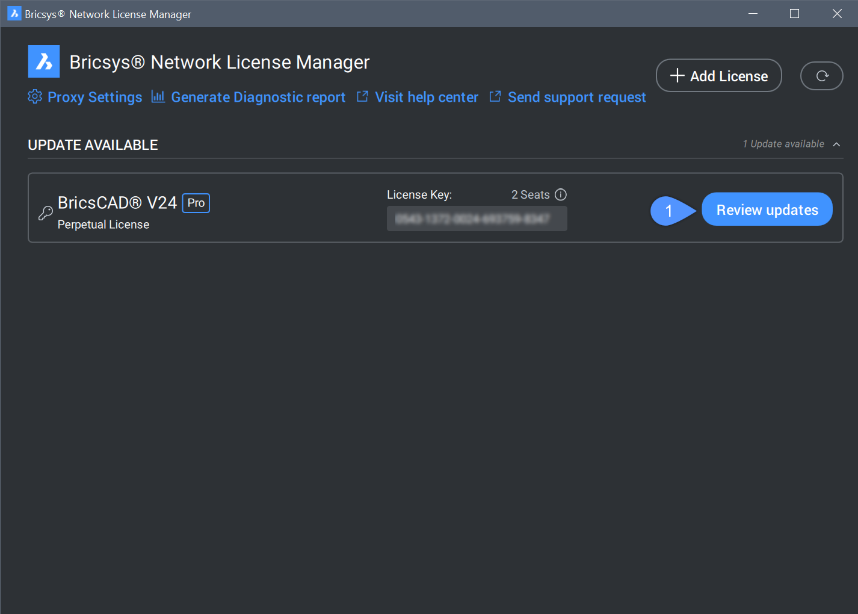Click the Add License button
Image resolution: width=858 pixels, height=614 pixels.
click(x=718, y=76)
